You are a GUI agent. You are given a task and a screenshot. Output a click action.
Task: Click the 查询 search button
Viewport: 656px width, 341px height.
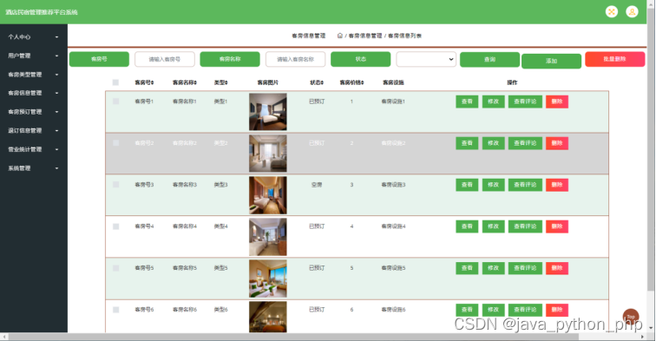coord(489,59)
